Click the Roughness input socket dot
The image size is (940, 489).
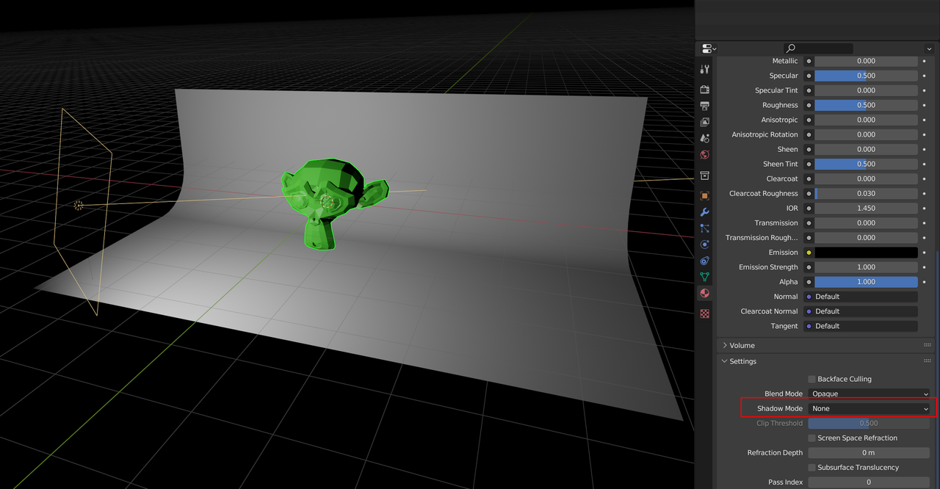[x=809, y=105]
